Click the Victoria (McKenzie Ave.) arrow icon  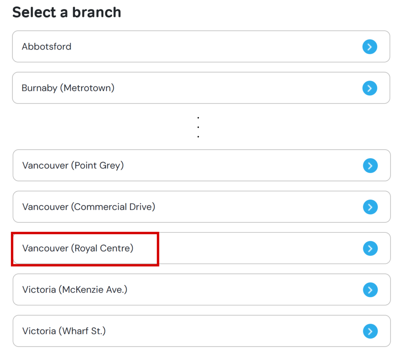(x=370, y=290)
